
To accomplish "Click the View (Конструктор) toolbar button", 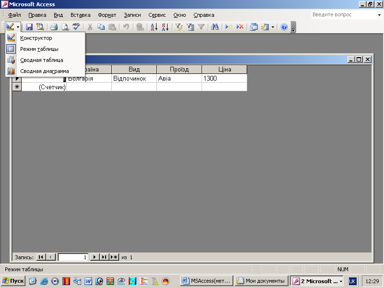I will click(10, 27).
